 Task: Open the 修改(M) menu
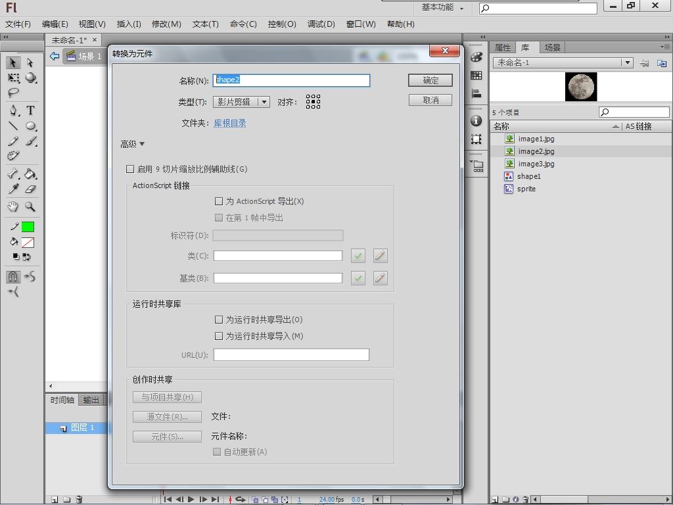pyautogui.click(x=166, y=24)
